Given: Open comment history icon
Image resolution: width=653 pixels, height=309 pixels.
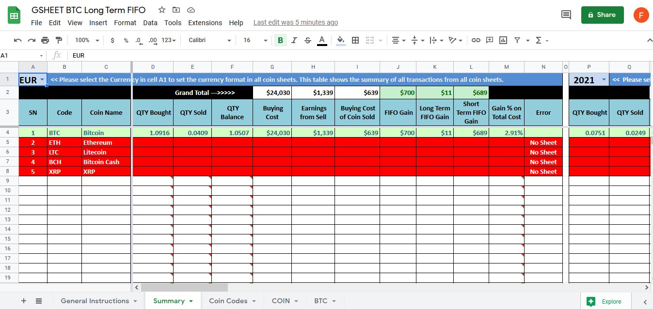Looking at the screenshot, I should click(566, 15).
